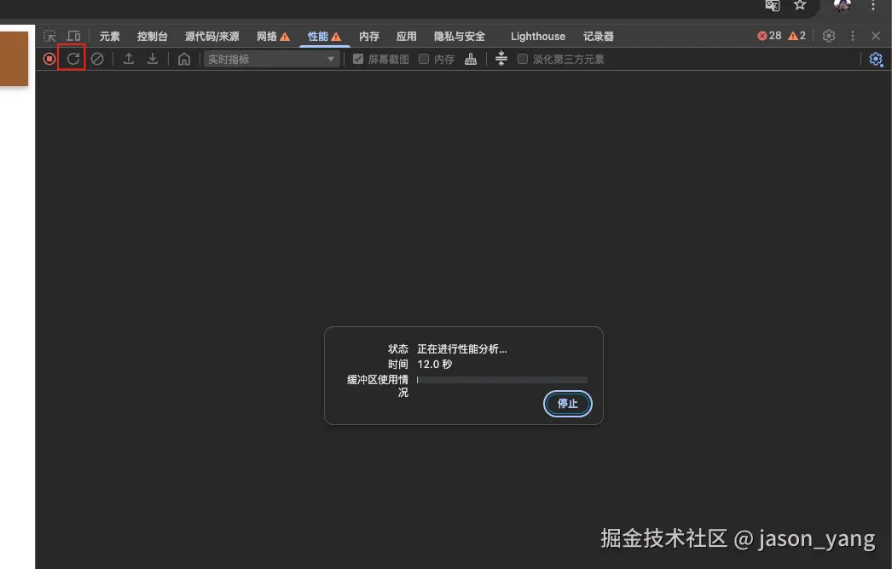Screen dimensions: 892x569
Task: Enable 淡化第三方元素 checkbox
Action: (x=523, y=59)
